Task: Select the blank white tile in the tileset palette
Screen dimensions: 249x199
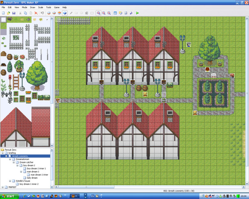Action: pyautogui.click(x=3, y=19)
